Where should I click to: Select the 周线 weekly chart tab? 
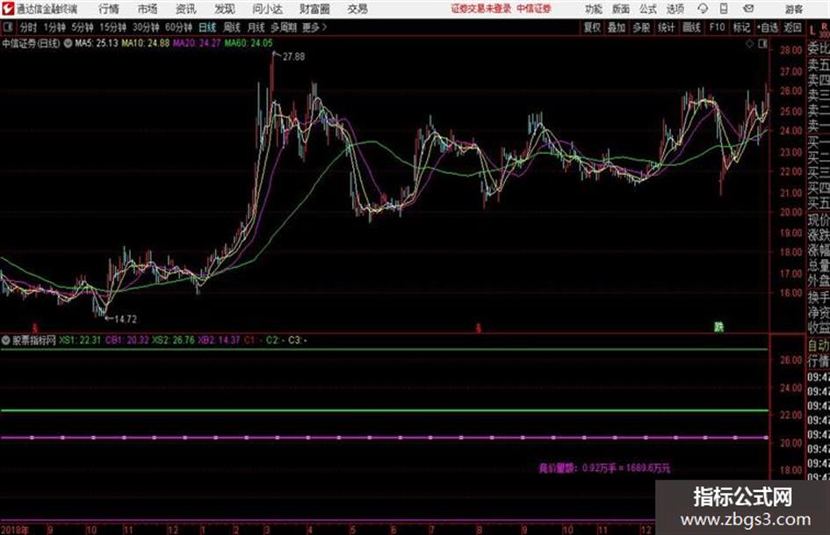pos(232,27)
